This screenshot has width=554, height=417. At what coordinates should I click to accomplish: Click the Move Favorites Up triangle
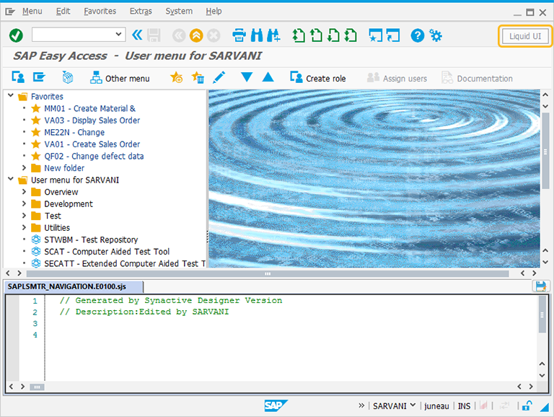(x=268, y=76)
